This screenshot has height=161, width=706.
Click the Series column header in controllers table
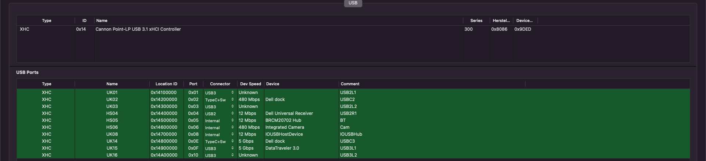[476, 20]
